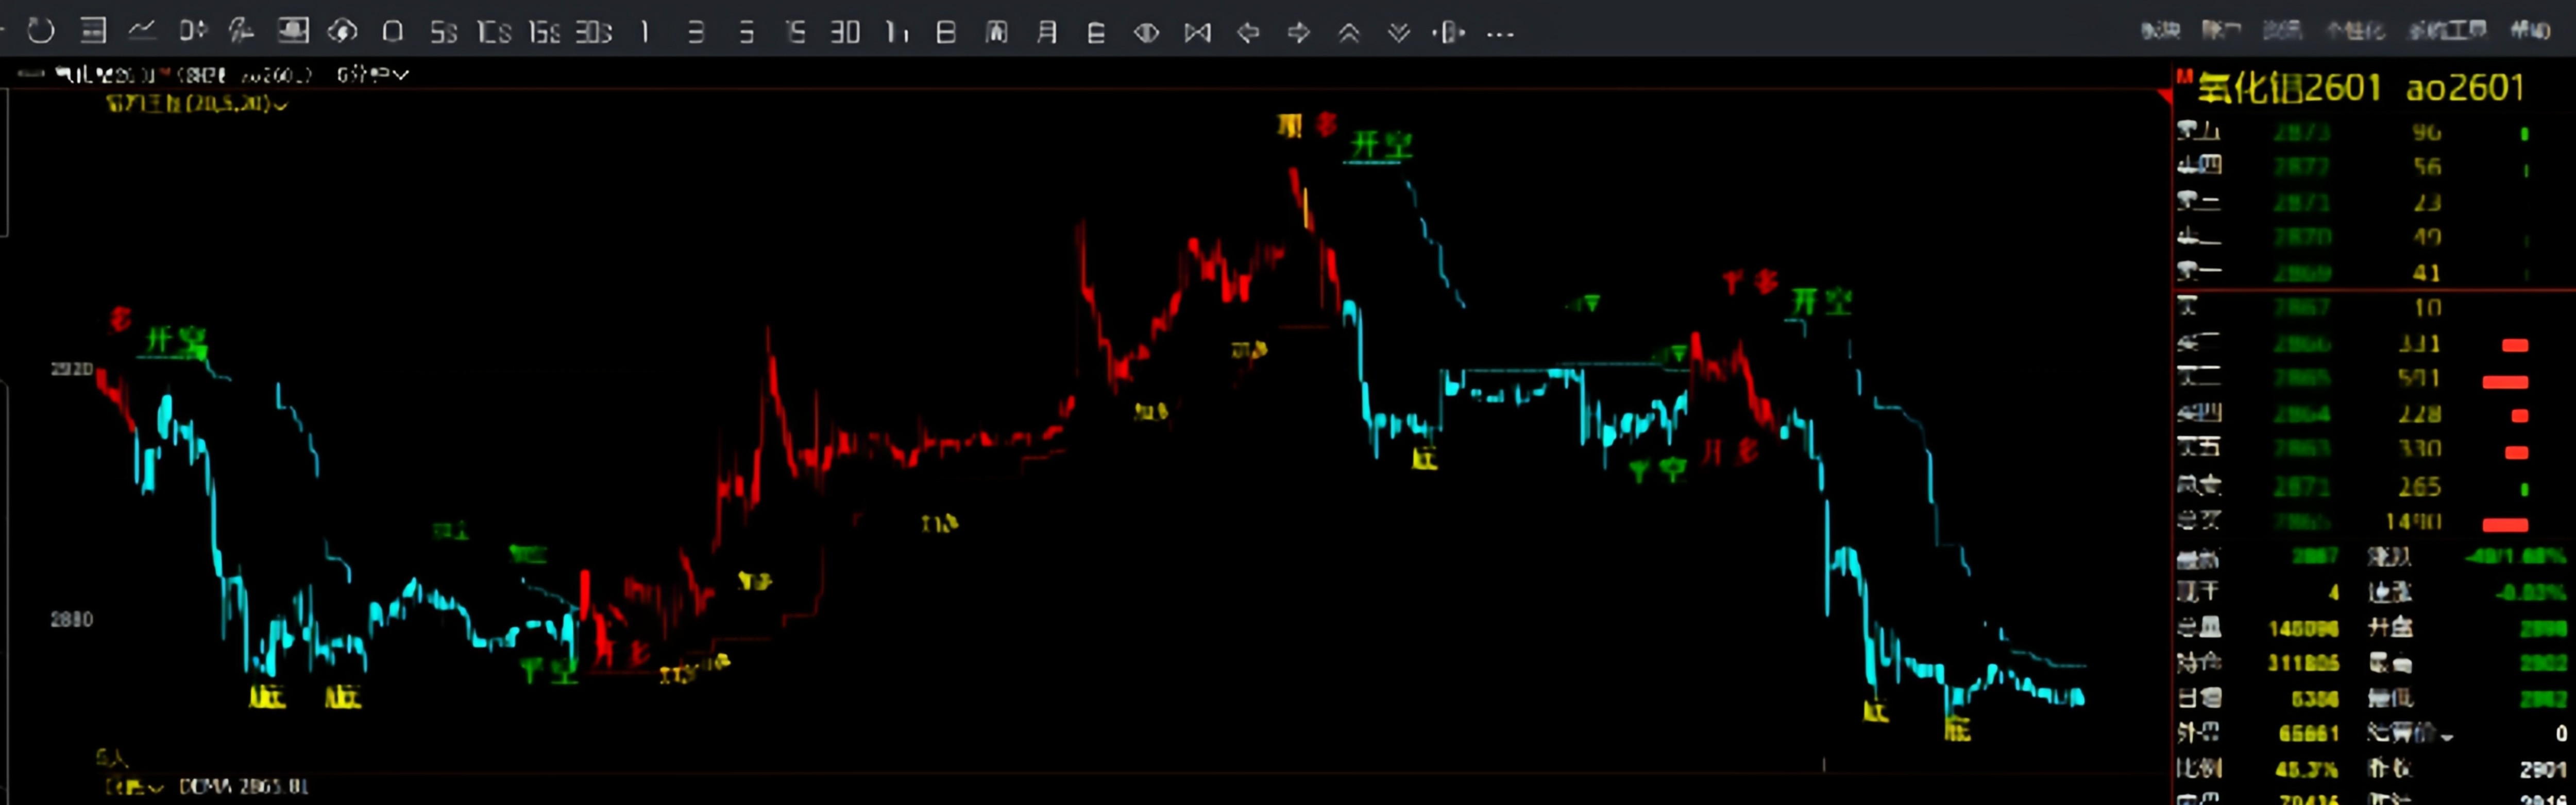Select the weekly (周) period button
Image resolution: width=2576 pixels, height=805 pixels.
point(996,33)
